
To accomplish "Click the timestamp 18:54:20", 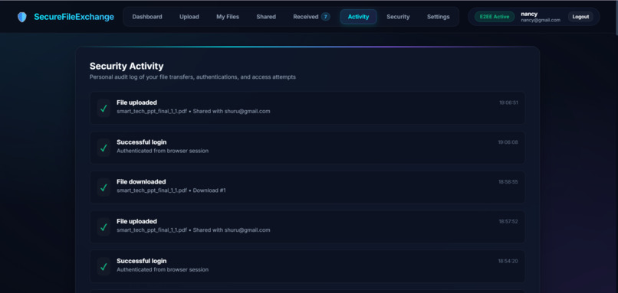I will coord(508,261).
